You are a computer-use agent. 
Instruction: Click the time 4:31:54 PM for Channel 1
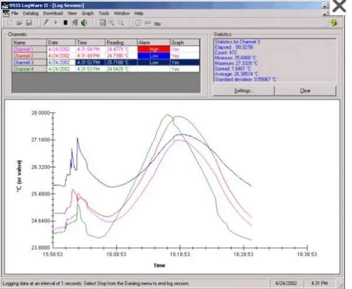pos(90,49)
